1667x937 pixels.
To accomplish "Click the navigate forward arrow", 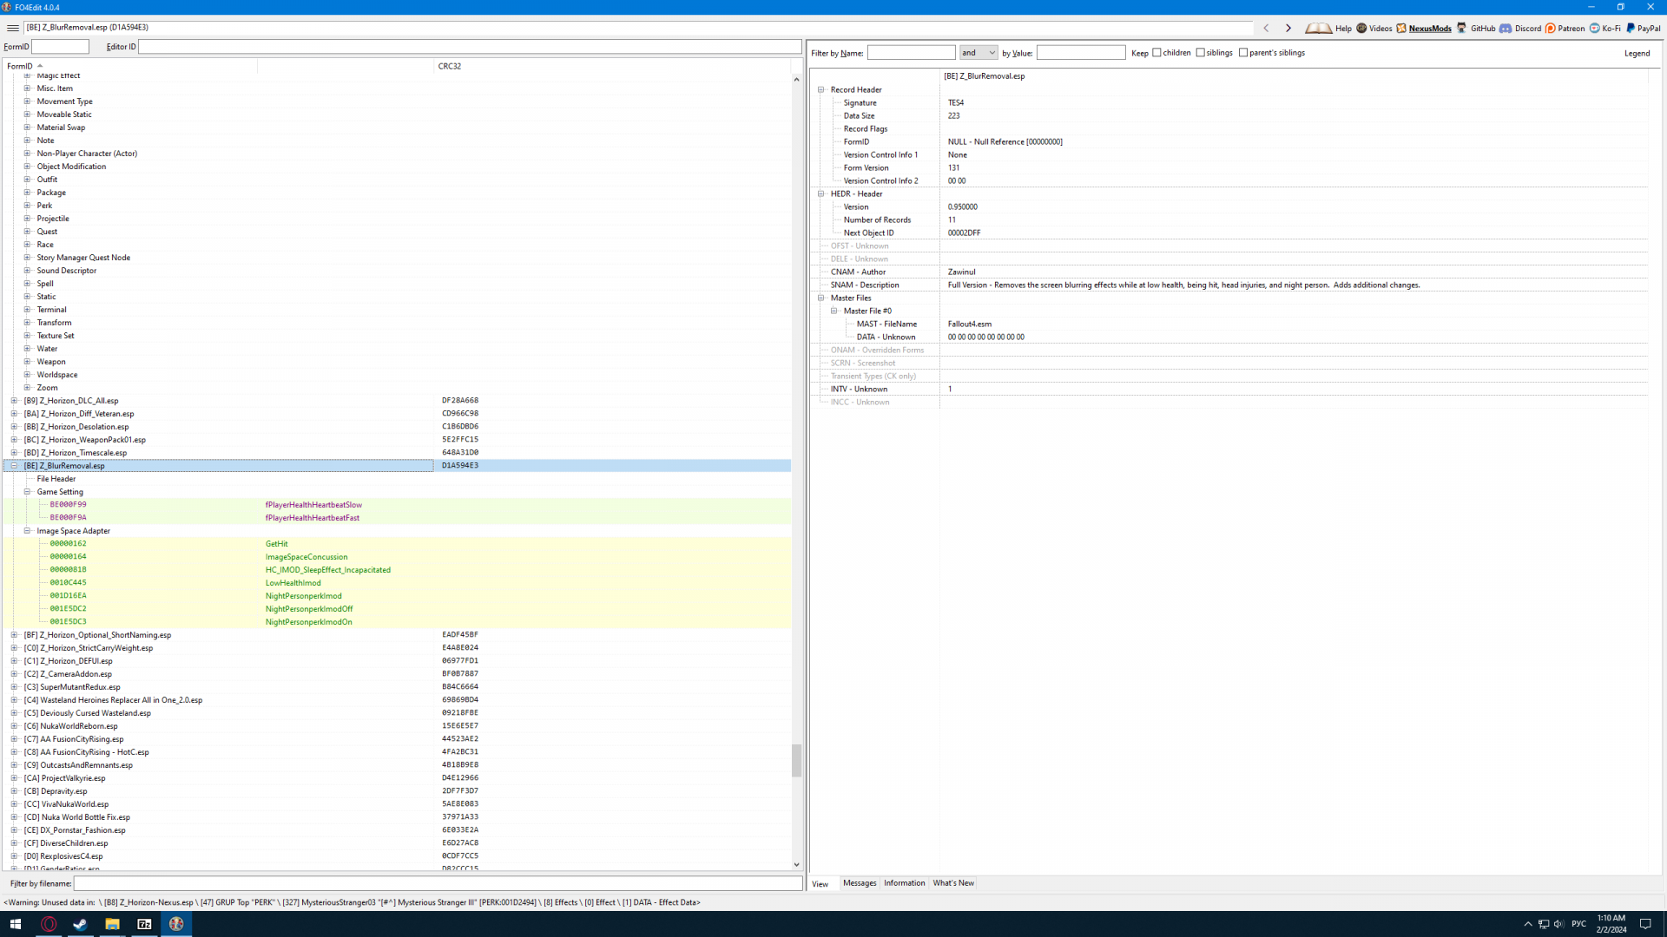I will point(1288,28).
